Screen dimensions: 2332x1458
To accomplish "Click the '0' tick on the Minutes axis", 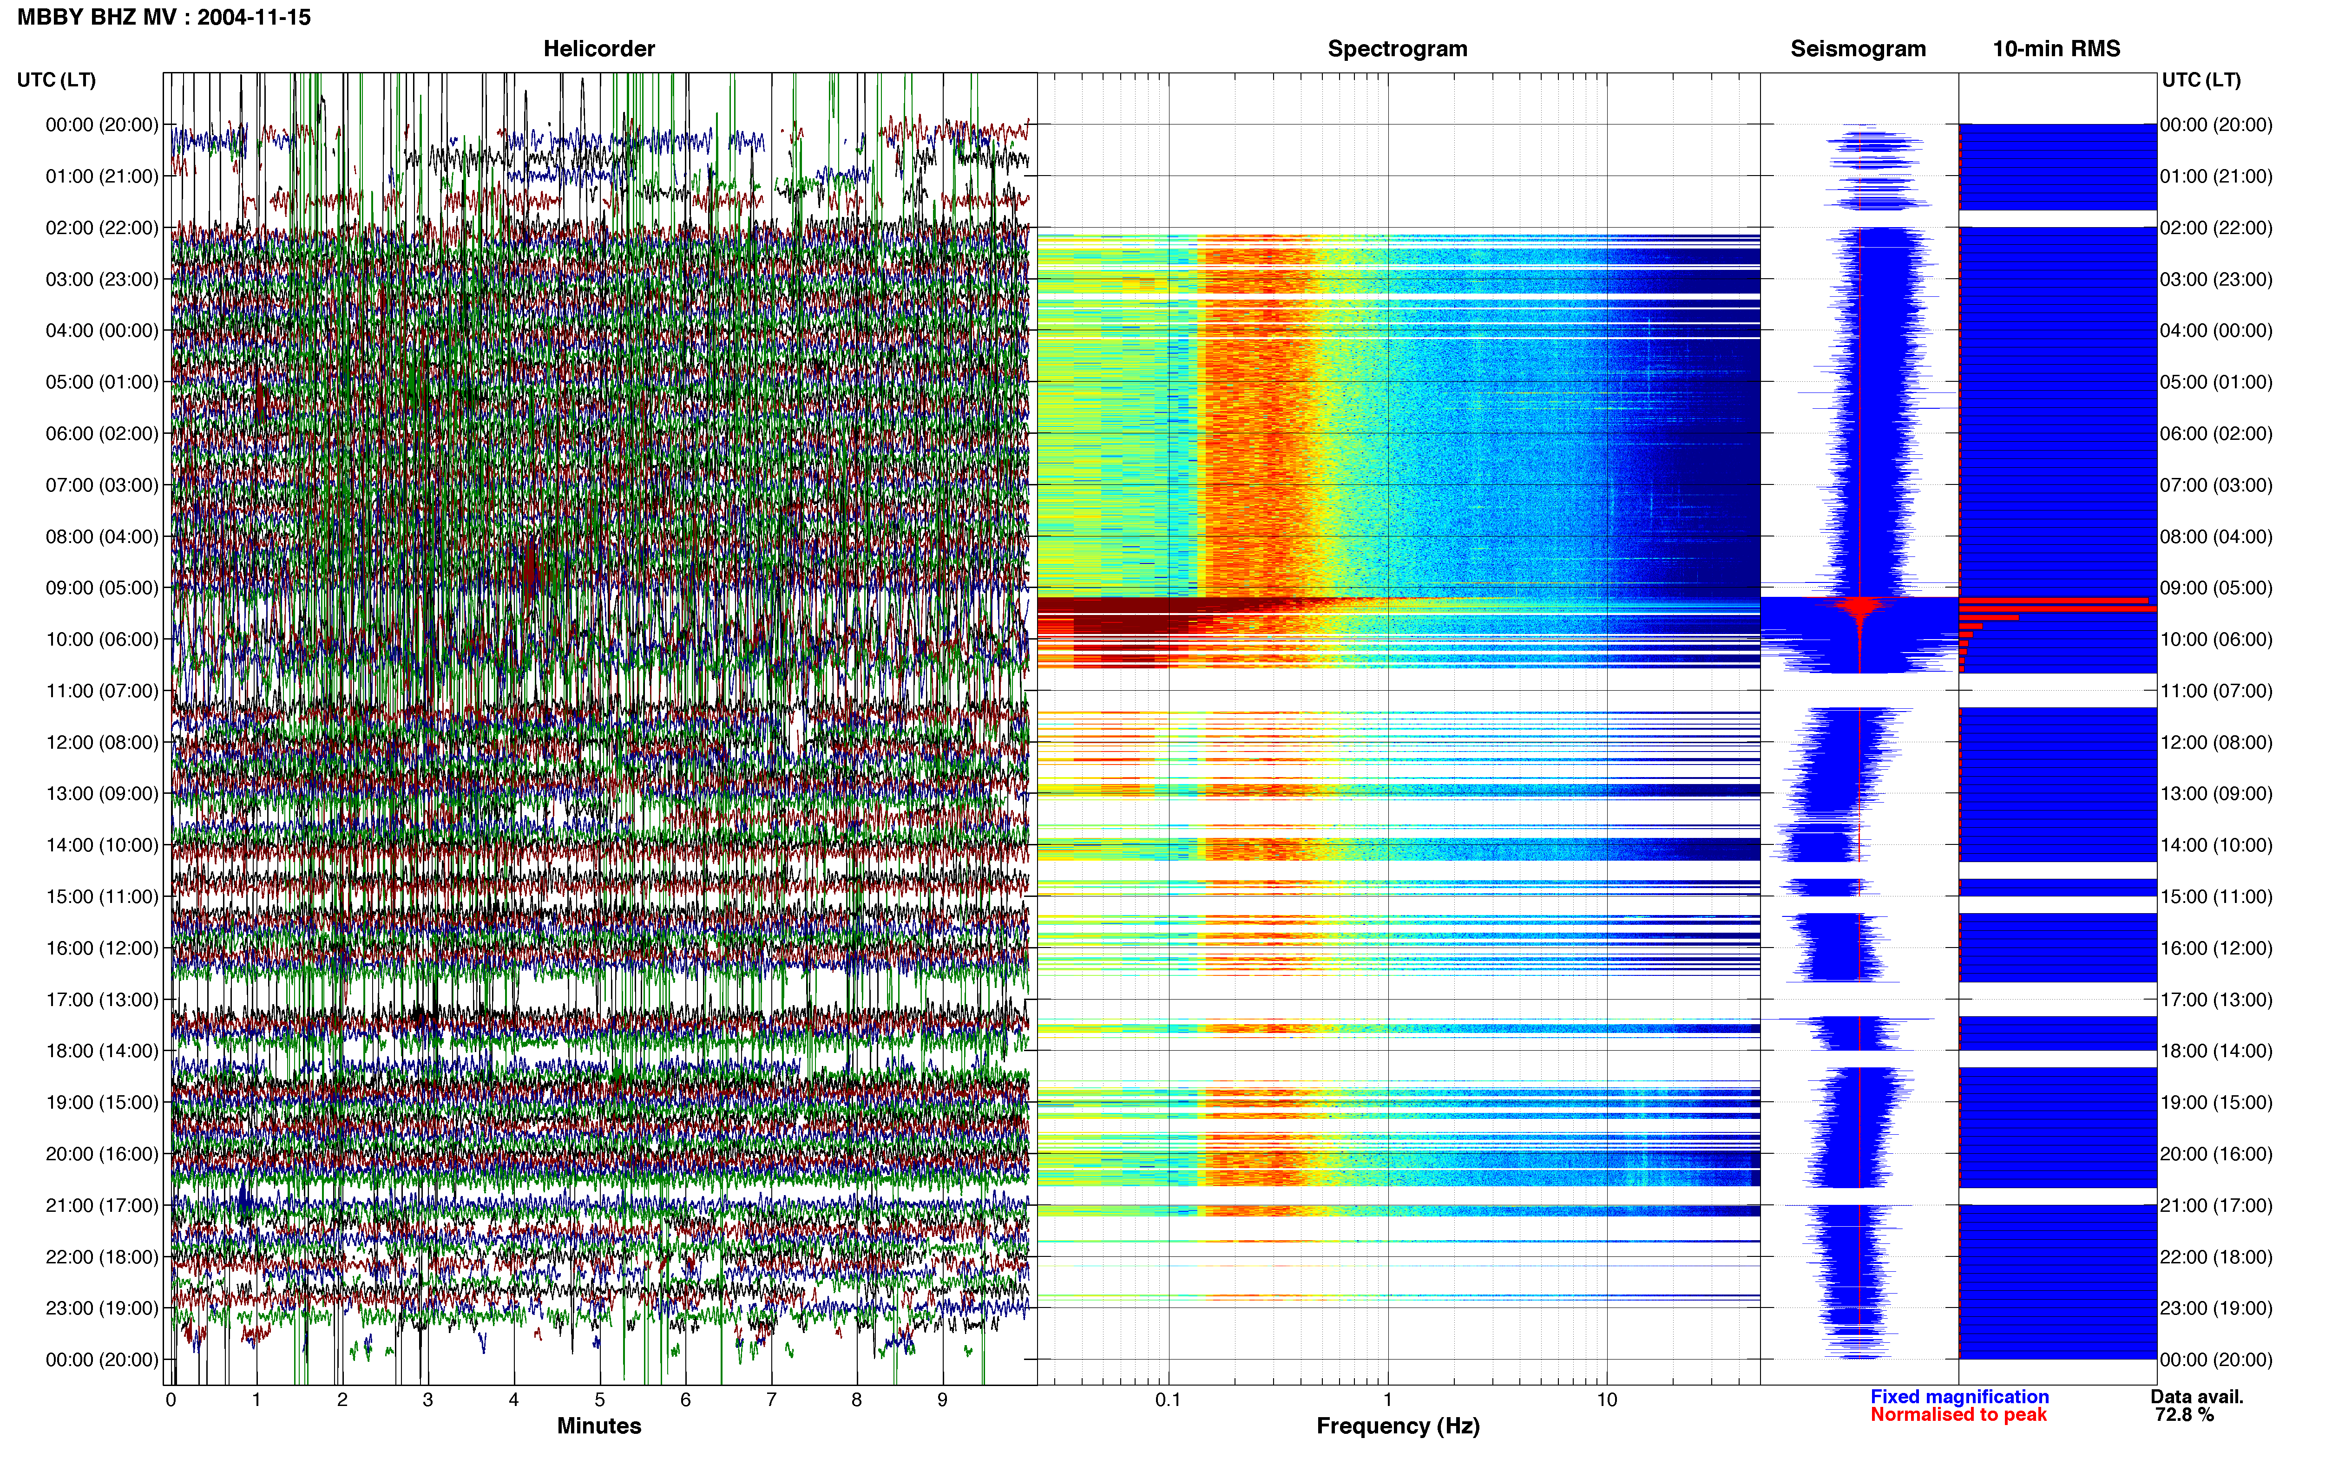I will click(x=171, y=1400).
